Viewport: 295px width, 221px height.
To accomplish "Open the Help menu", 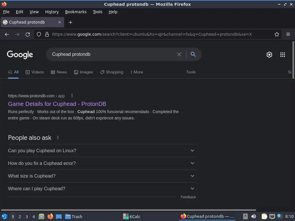I will (x=113, y=12).
